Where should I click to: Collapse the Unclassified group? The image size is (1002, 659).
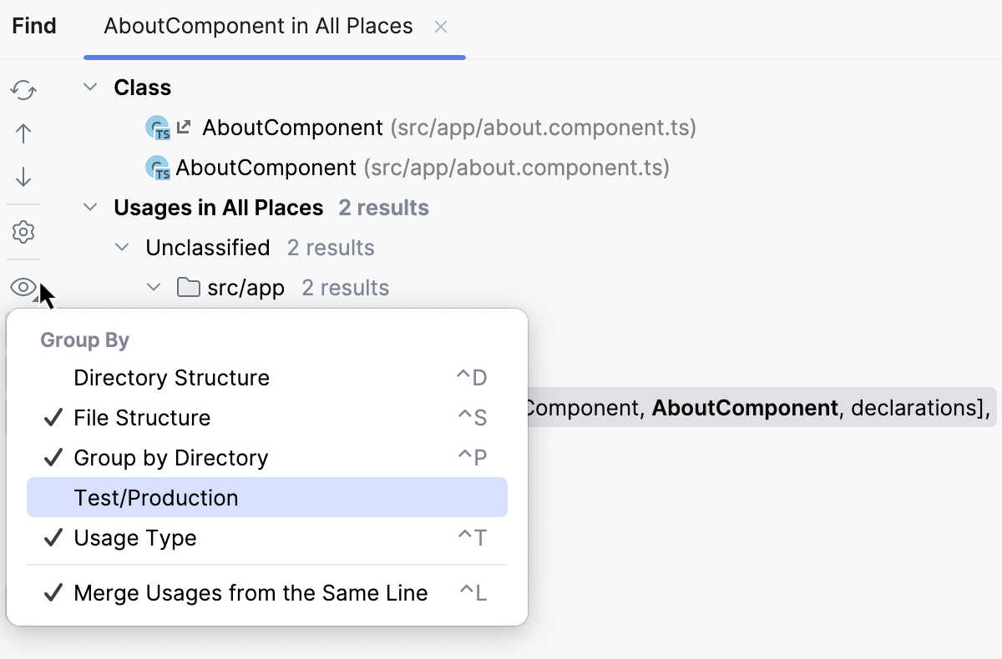coord(123,248)
